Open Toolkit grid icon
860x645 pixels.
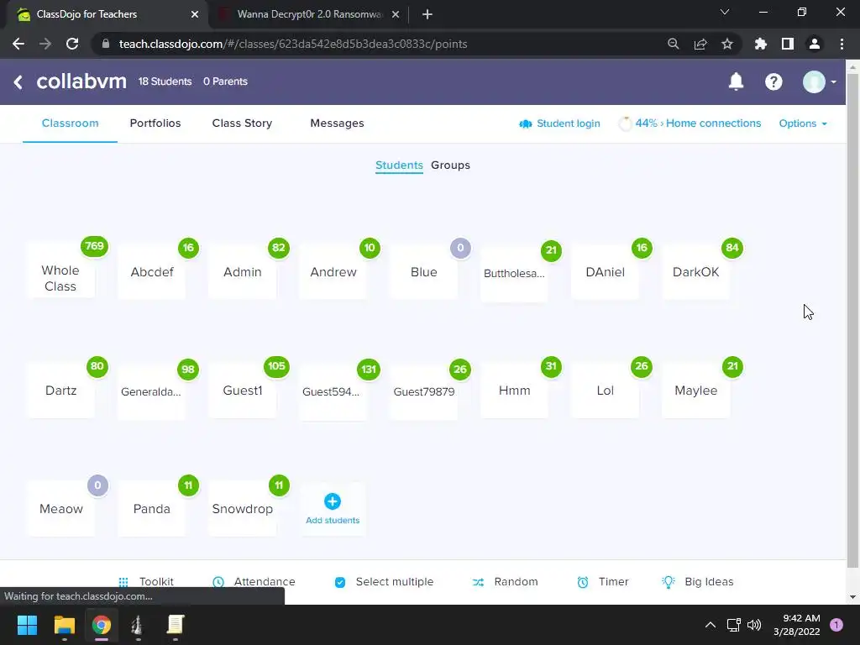[x=123, y=582]
